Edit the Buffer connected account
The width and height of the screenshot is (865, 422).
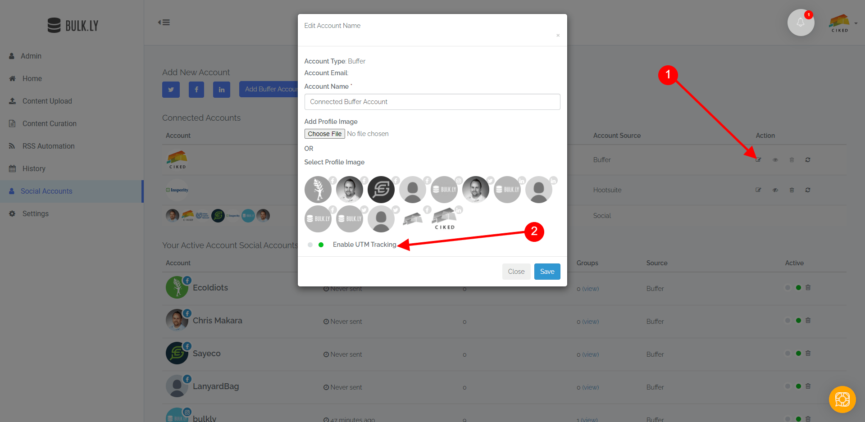(758, 160)
